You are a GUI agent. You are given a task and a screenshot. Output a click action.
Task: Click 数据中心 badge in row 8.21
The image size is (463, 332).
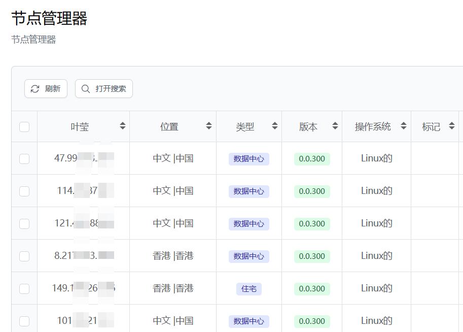(x=248, y=256)
